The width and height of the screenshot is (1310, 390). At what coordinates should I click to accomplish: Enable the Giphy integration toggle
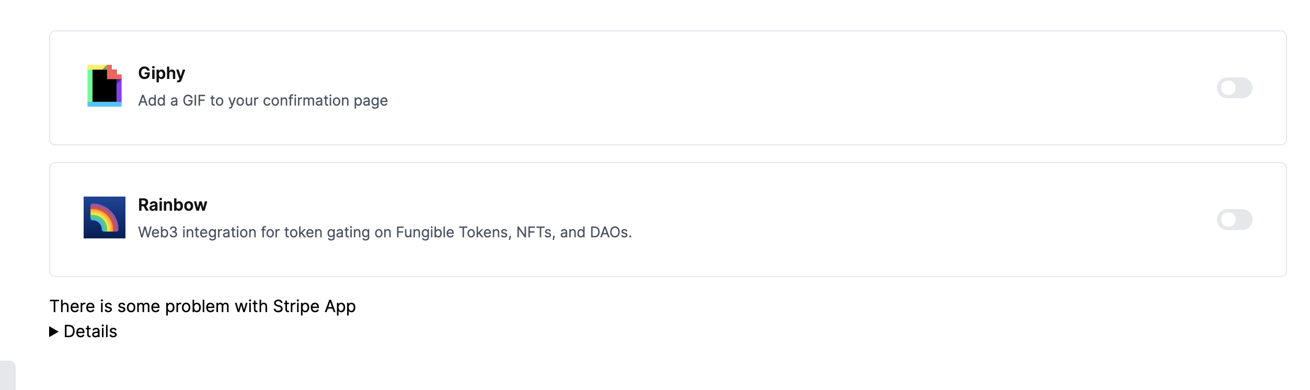(1234, 88)
